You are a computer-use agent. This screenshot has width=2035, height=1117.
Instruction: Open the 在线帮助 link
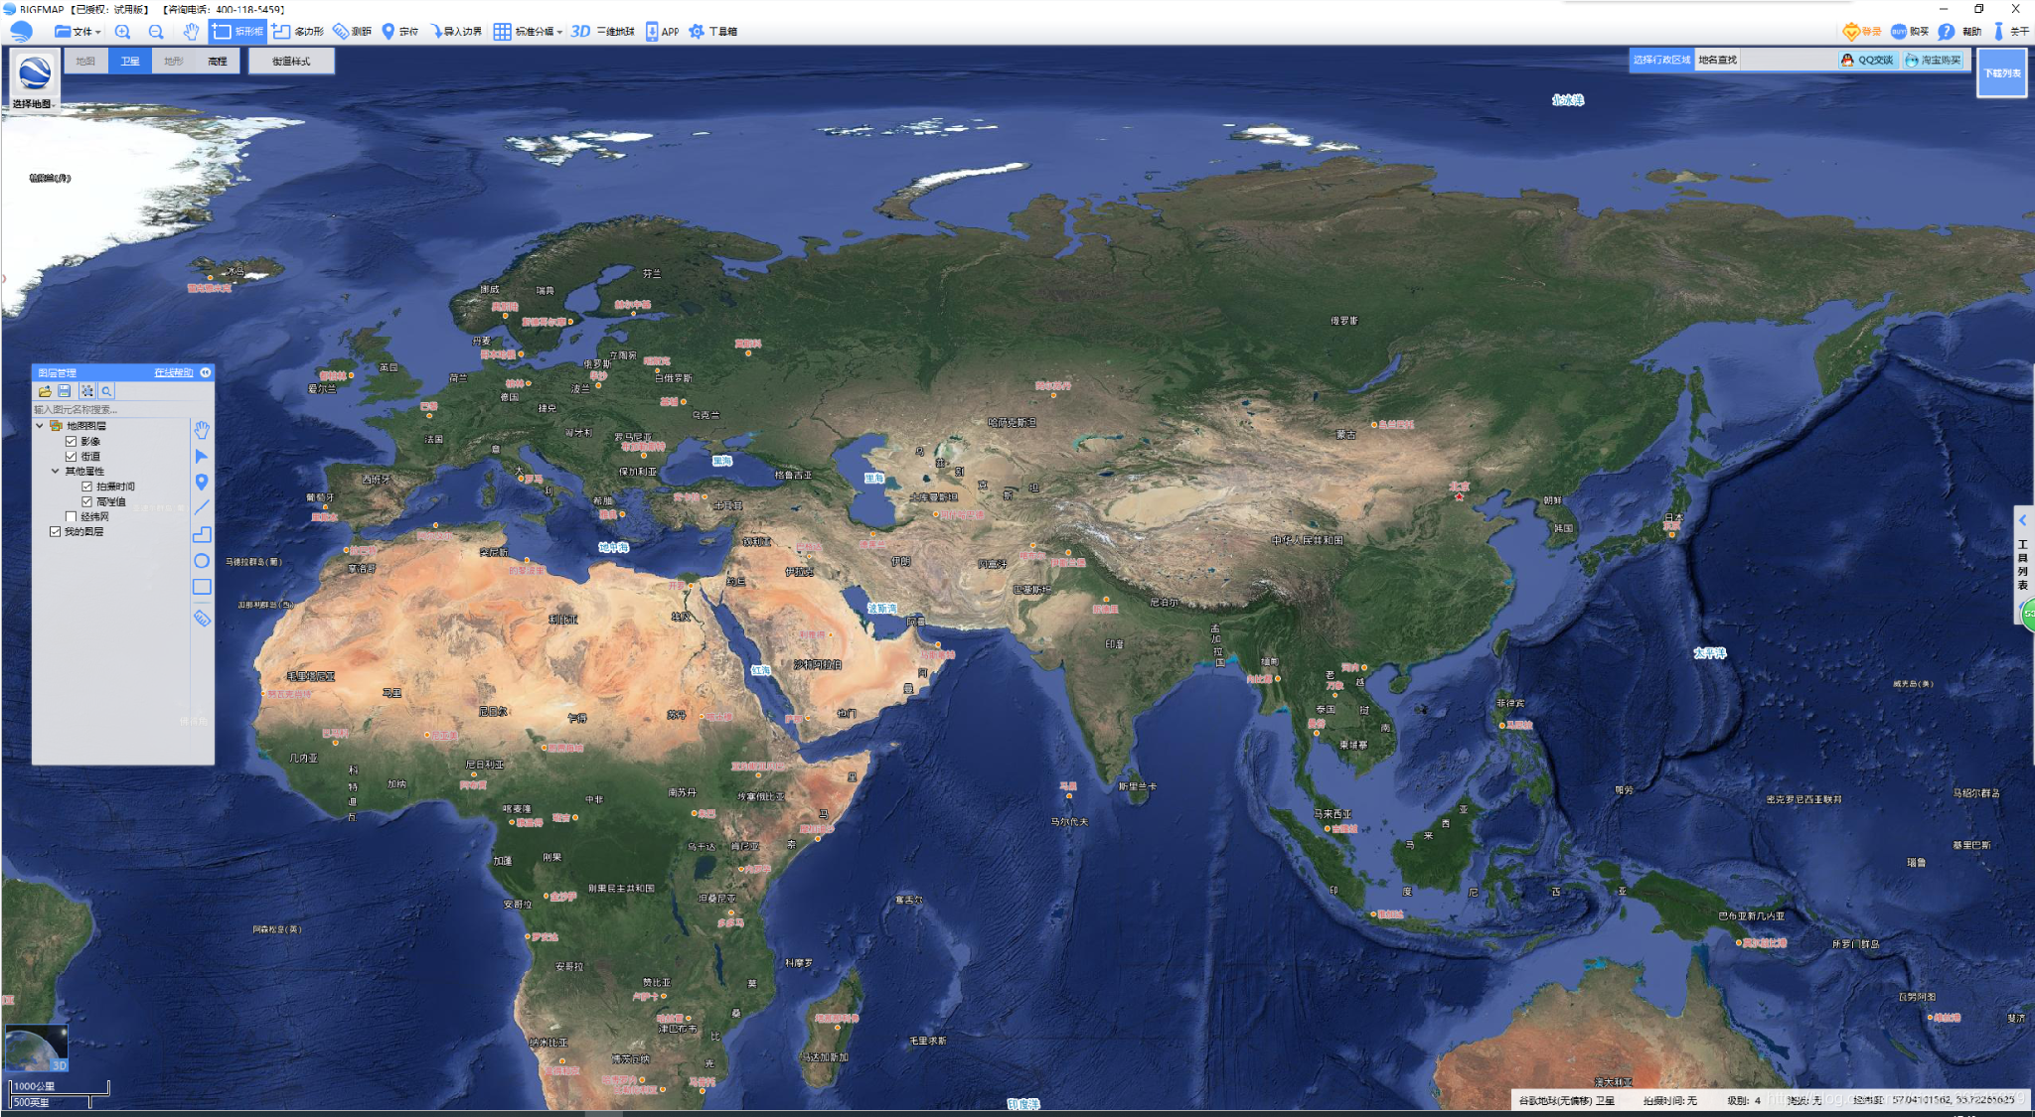coord(174,373)
